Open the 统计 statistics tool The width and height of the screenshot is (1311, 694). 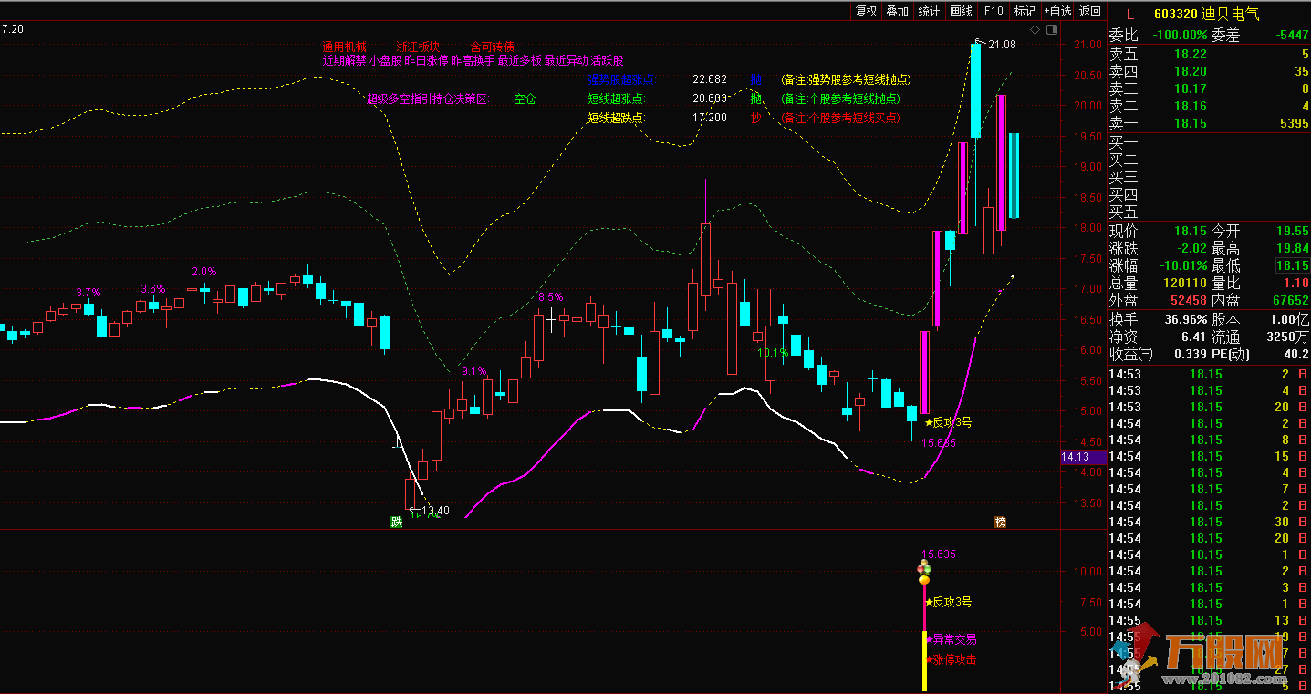[x=929, y=11]
